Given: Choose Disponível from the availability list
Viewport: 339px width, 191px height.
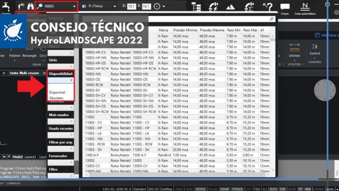Looking at the screenshot, I should 57,92.
